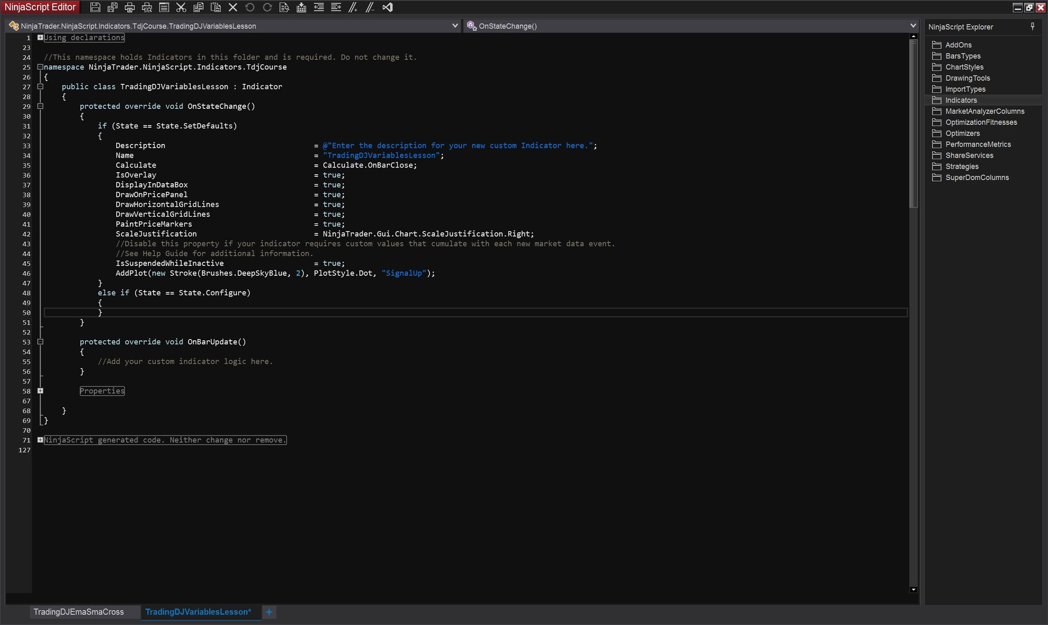This screenshot has width=1048, height=625.
Task: Expand the Strategies folder in explorer
Action: [x=962, y=166]
